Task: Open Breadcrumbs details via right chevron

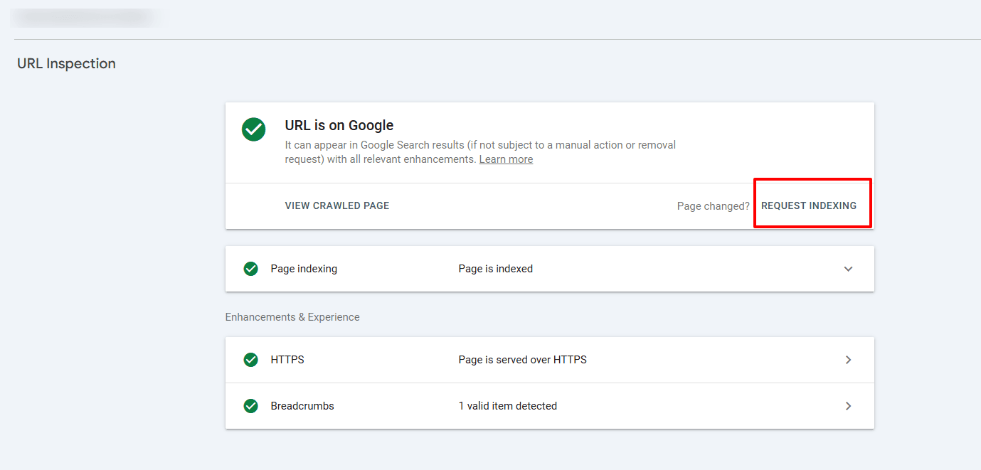Action: point(848,406)
